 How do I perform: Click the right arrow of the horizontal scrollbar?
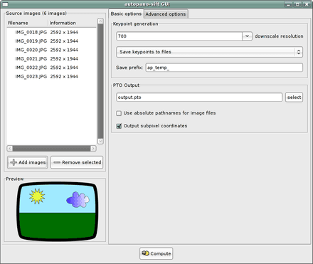point(93,148)
